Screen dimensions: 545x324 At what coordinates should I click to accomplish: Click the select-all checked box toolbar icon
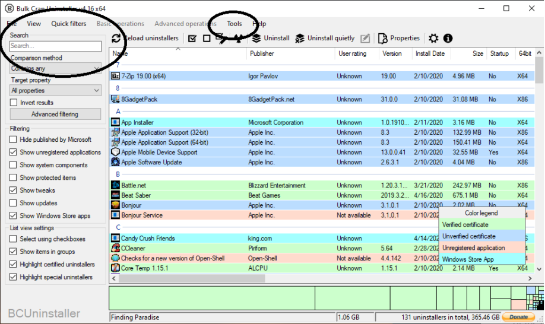(192, 38)
